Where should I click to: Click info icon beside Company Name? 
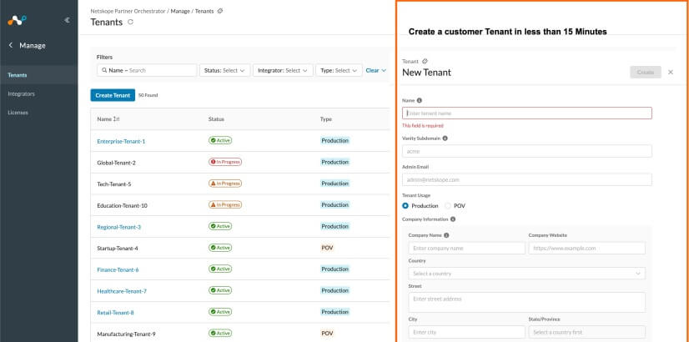click(446, 235)
